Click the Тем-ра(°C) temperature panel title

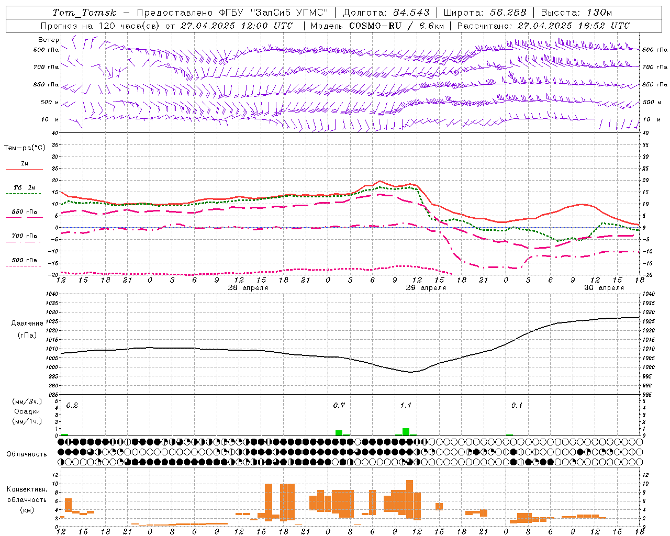coord(25,148)
